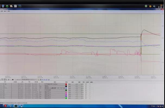Image resolution: width=165 pixels, height=108 pixels.
Task: Click the double-right fast-forward arrow under the chart
Action: tap(49, 80)
